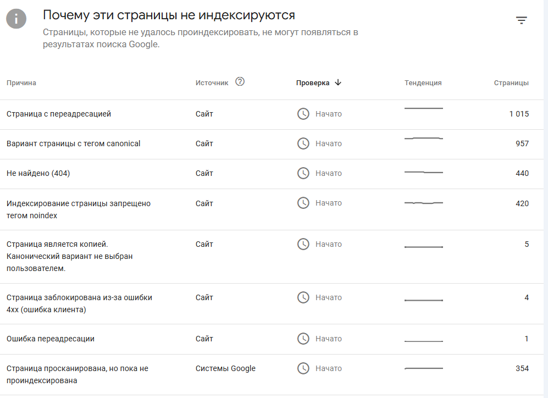Open the Вариант страницы с тегом canonical row
The image size is (548, 398).
pos(272,145)
